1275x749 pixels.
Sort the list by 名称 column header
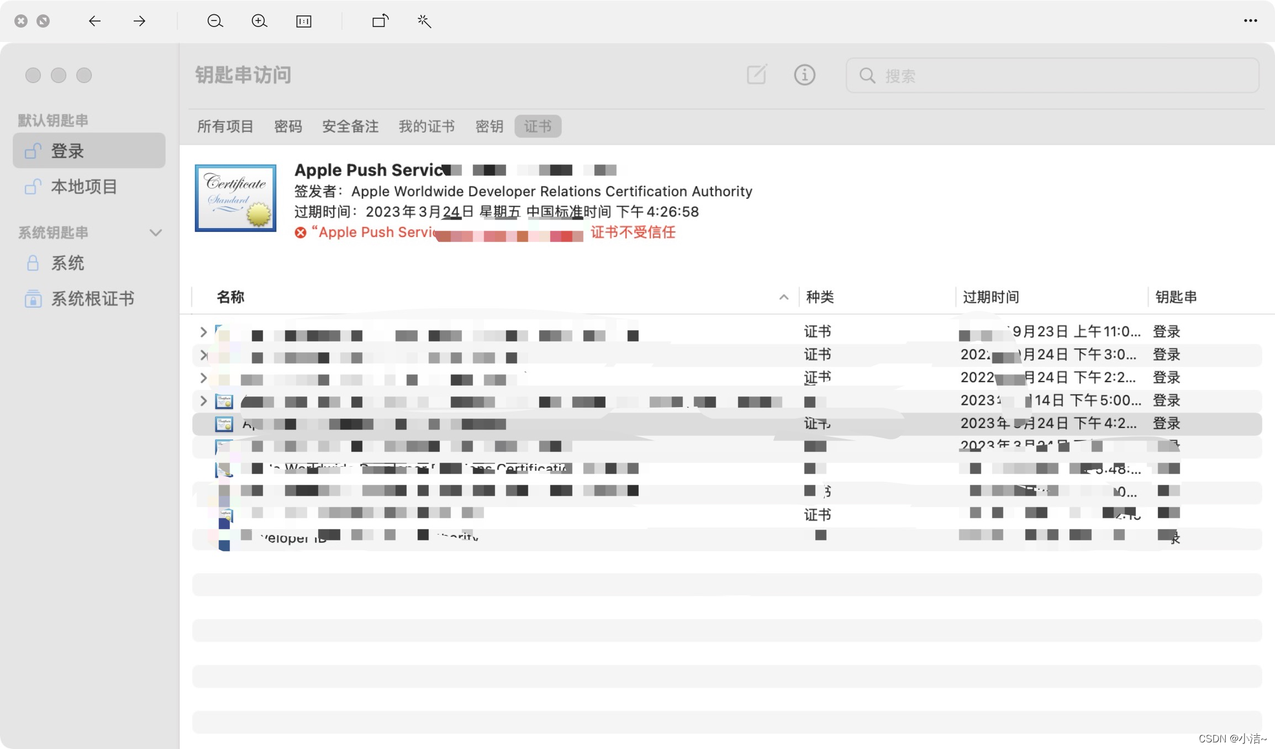point(230,297)
